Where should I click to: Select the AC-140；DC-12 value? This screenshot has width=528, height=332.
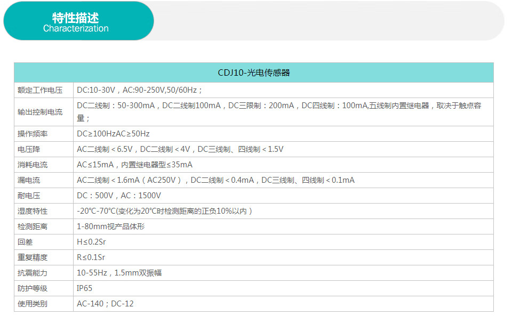[x=105, y=304]
